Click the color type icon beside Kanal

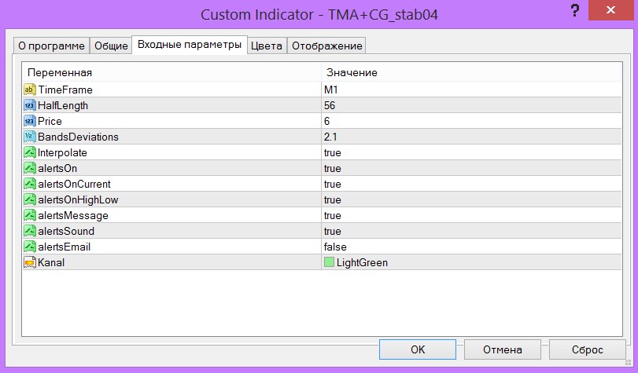click(30, 262)
